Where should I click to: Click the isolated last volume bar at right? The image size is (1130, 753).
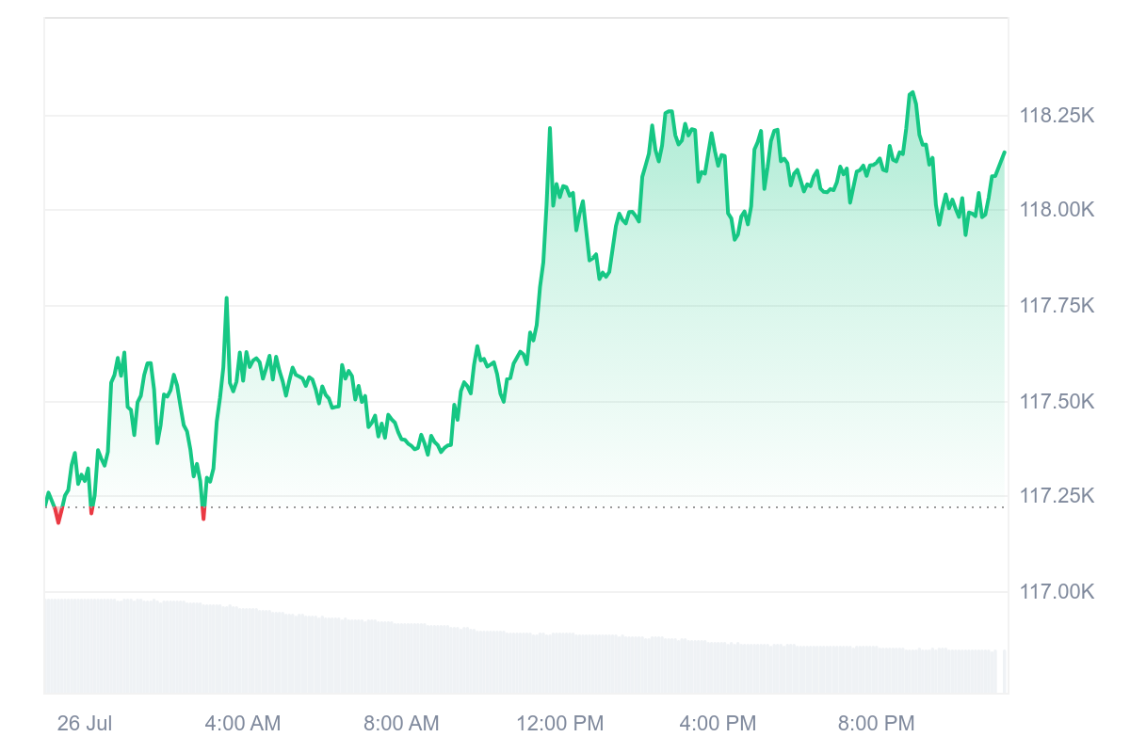coord(1005,671)
